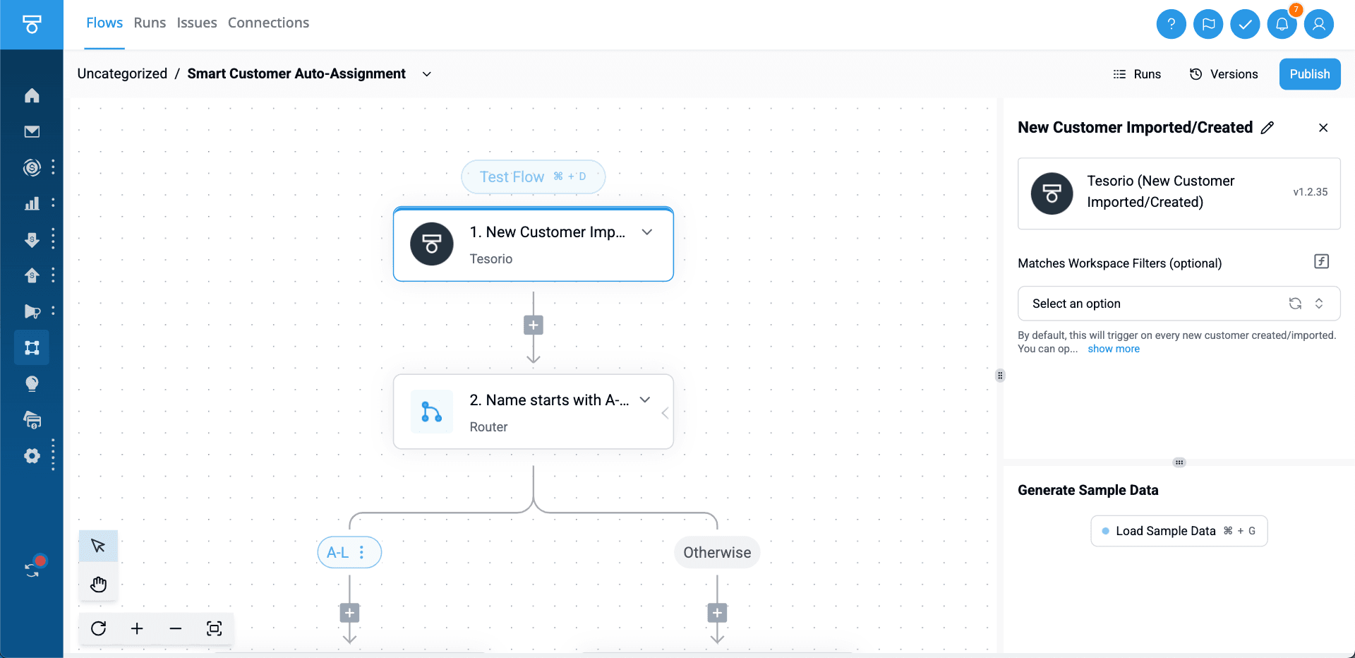Open the Home icon in sidebar
The image size is (1355, 658).
click(x=32, y=95)
